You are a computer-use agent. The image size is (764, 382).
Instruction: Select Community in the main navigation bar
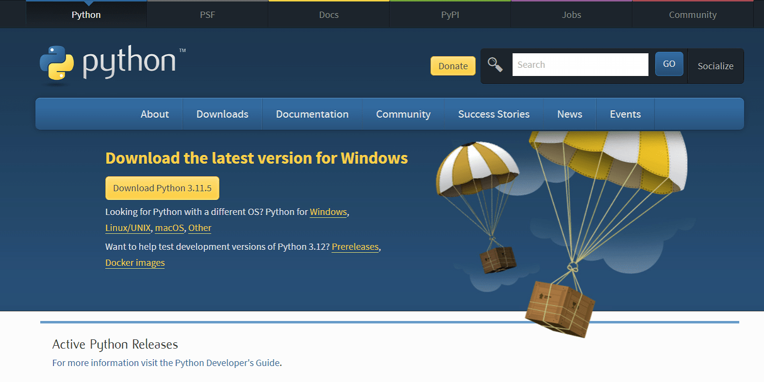click(x=403, y=114)
